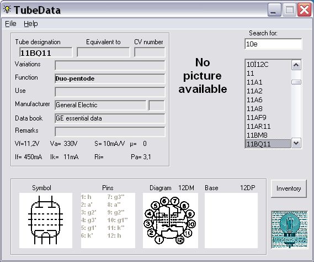314x262 pixels.
Task: Open the Inventory button
Action: point(289,188)
